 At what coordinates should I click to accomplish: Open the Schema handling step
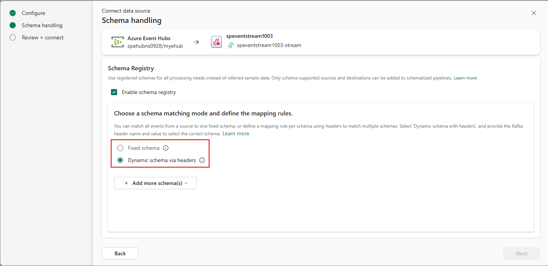click(x=42, y=25)
